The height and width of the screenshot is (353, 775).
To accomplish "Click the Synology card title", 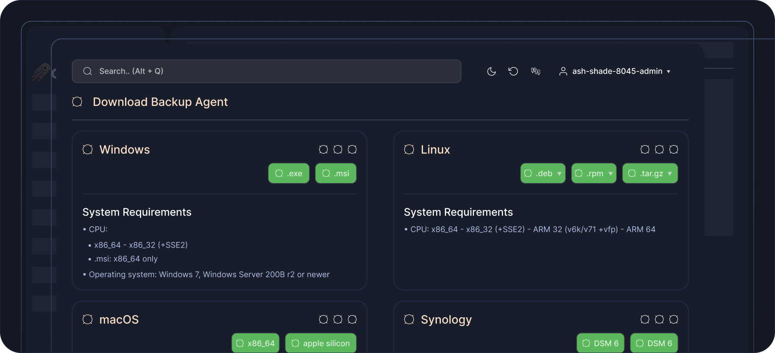I will [446, 320].
